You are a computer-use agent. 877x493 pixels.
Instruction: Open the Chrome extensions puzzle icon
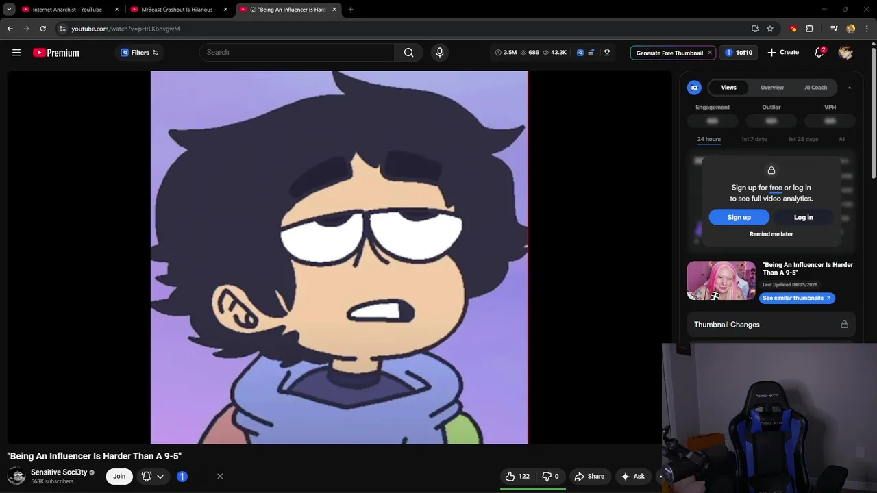point(810,29)
